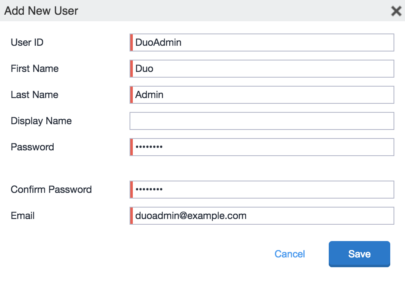This screenshot has height=286, width=405.
Task: Click the red required marker on Last Name
Action: click(x=132, y=95)
